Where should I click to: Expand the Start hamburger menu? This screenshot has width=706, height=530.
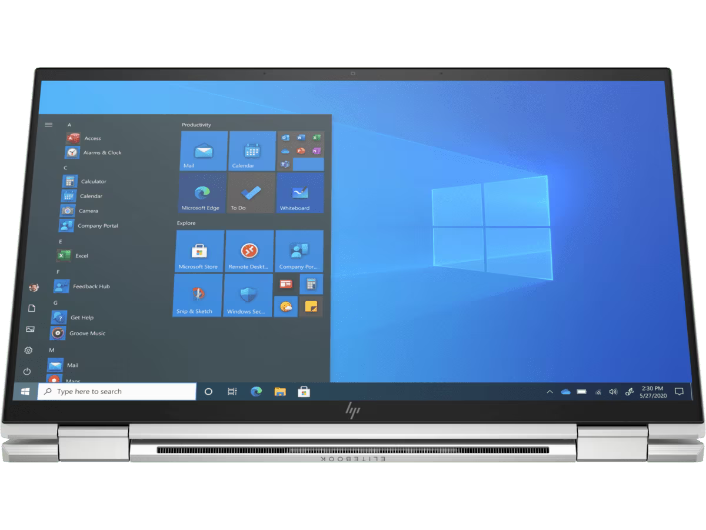tap(49, 125)
